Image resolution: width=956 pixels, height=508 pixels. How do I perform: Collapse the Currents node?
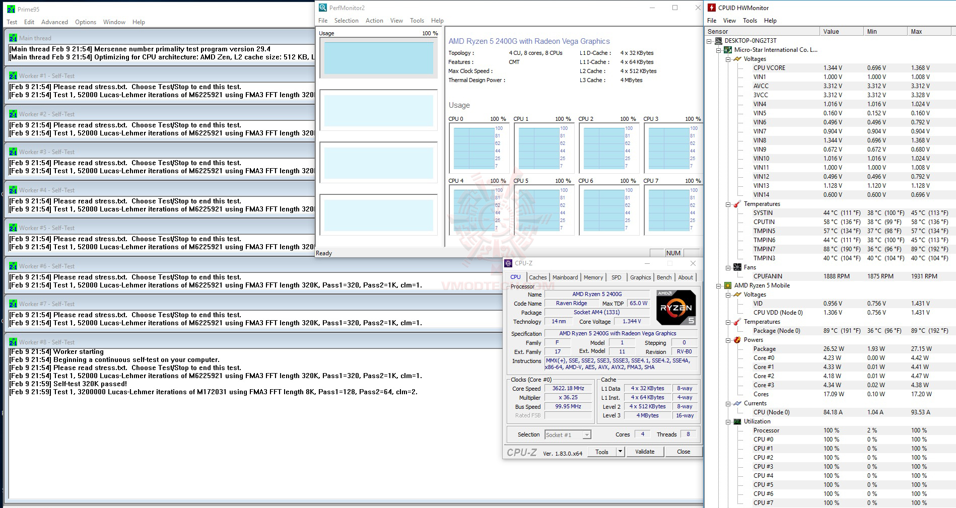728,403
